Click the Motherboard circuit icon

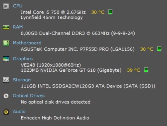tap(6, 43)
